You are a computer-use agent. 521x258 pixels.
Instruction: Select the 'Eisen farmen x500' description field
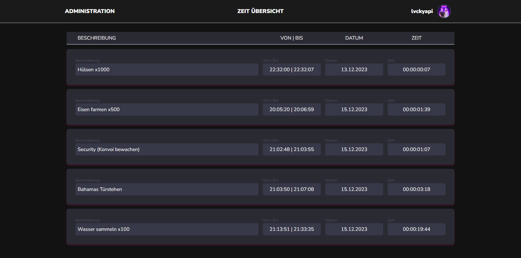pos(167,109)
